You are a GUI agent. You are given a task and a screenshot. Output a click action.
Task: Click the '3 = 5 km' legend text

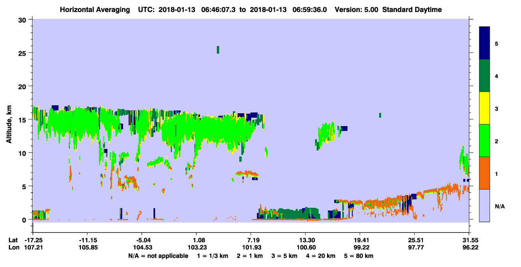click(x=285, y=256)
